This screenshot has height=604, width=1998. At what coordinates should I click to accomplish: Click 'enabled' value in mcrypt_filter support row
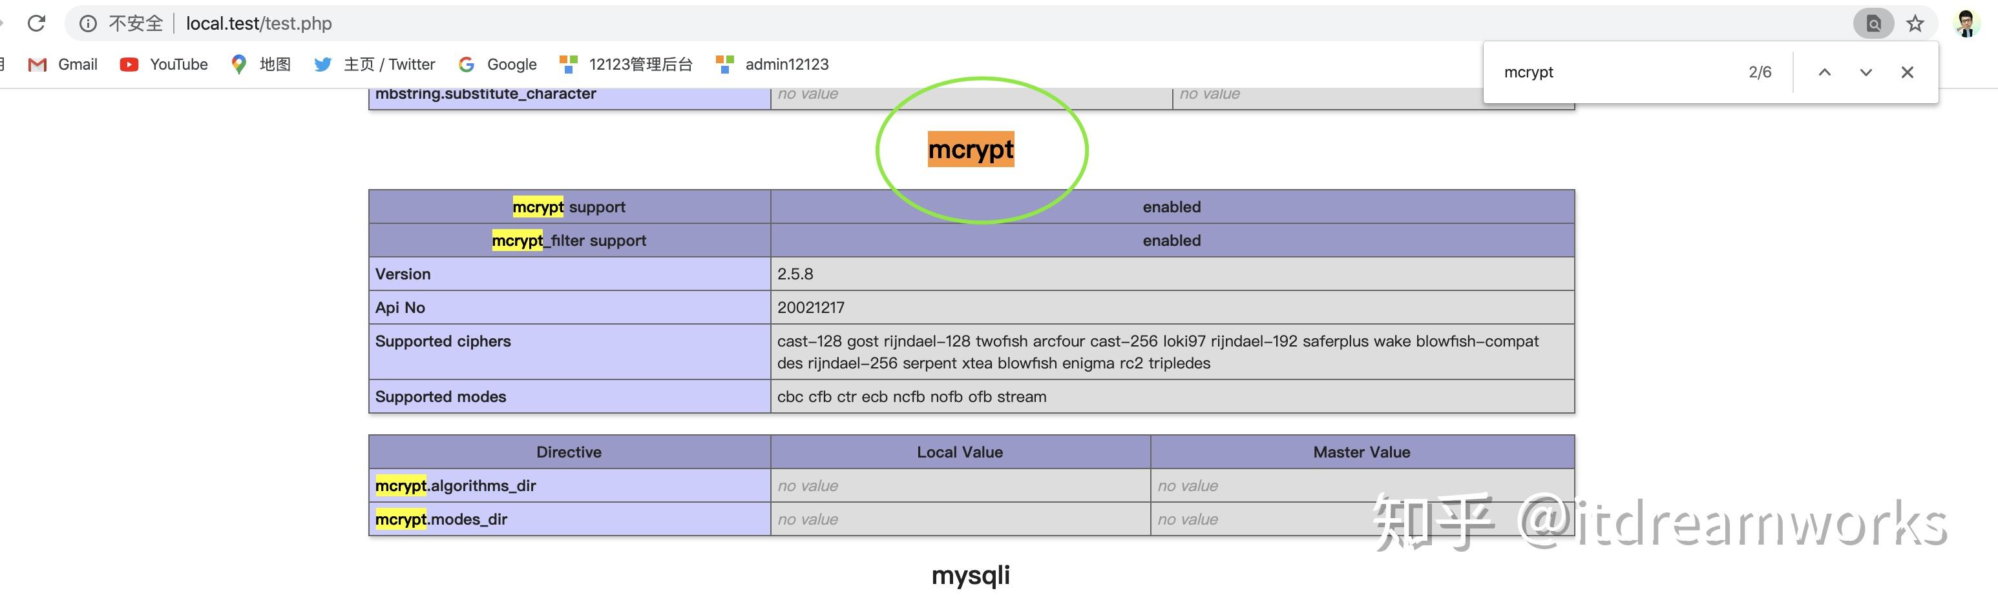(x=1171, y=240)
